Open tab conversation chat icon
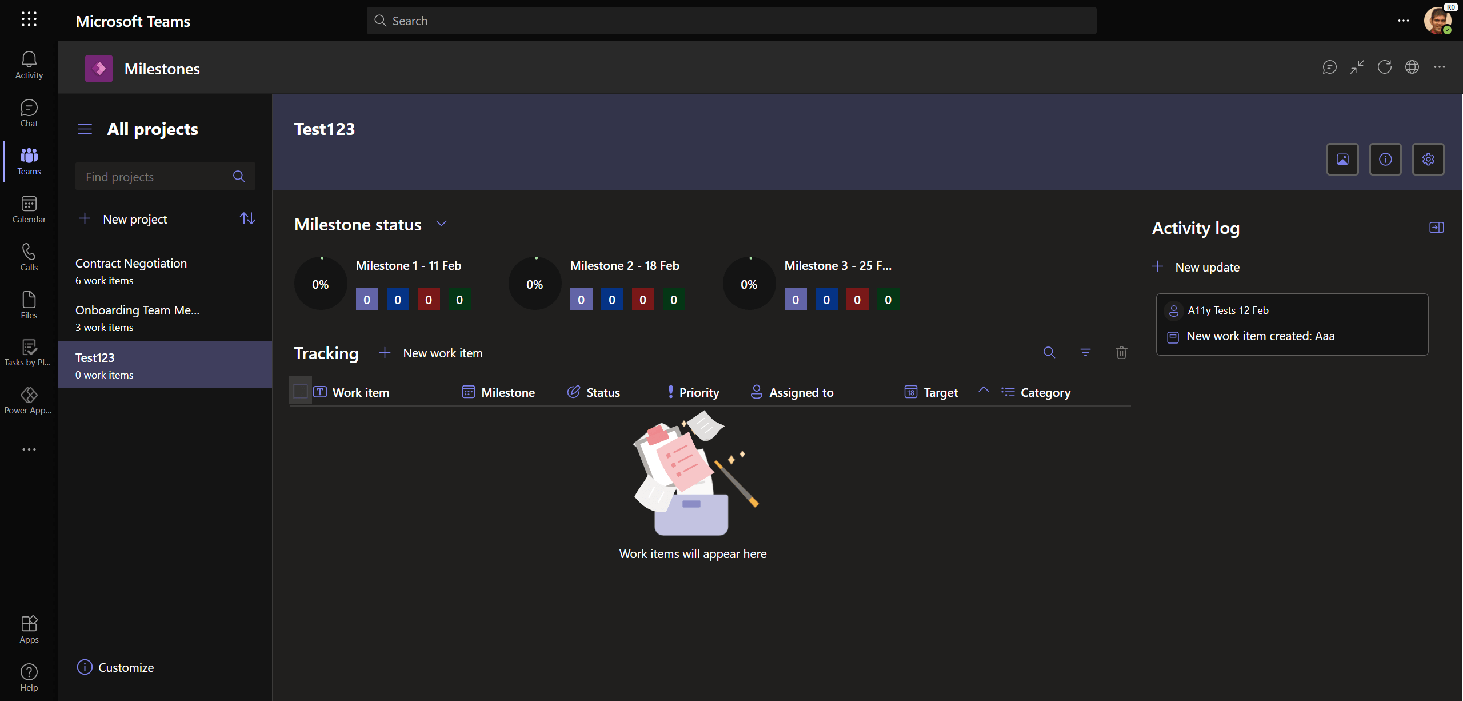This screenshot has width=1463, height=701. (x=1329, y=67)
